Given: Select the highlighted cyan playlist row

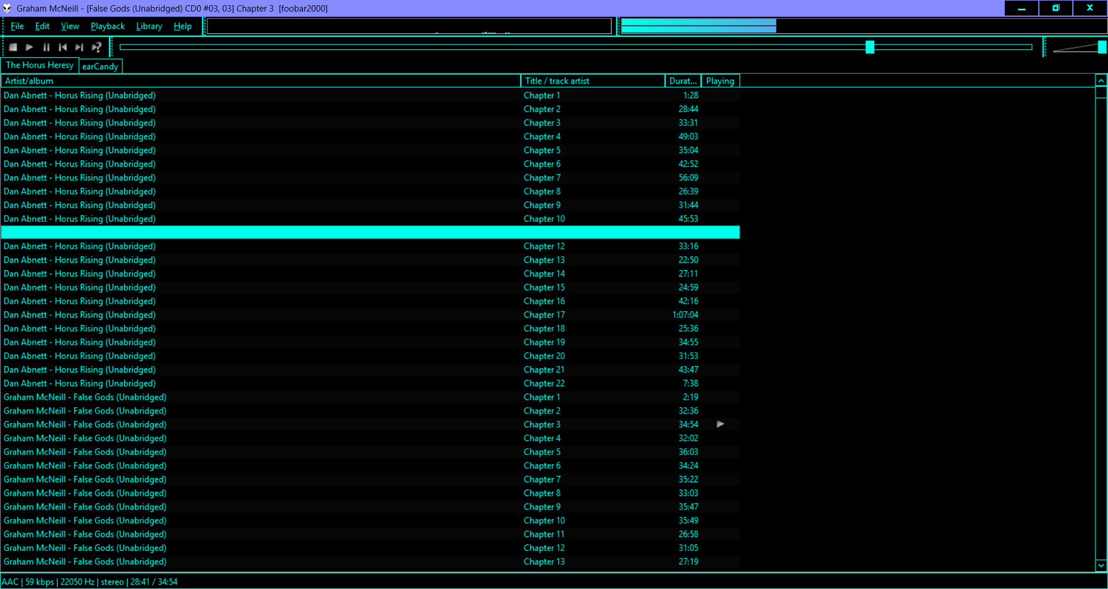Looking at the screenshot, I should pyautogui.click(x=370, y=232).
